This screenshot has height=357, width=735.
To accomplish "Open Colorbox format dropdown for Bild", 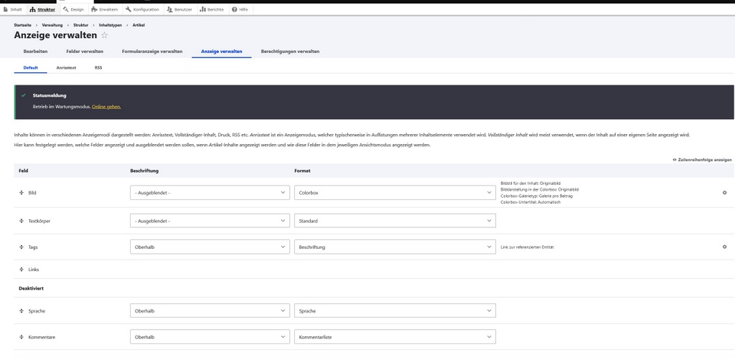I will (395, 193).
